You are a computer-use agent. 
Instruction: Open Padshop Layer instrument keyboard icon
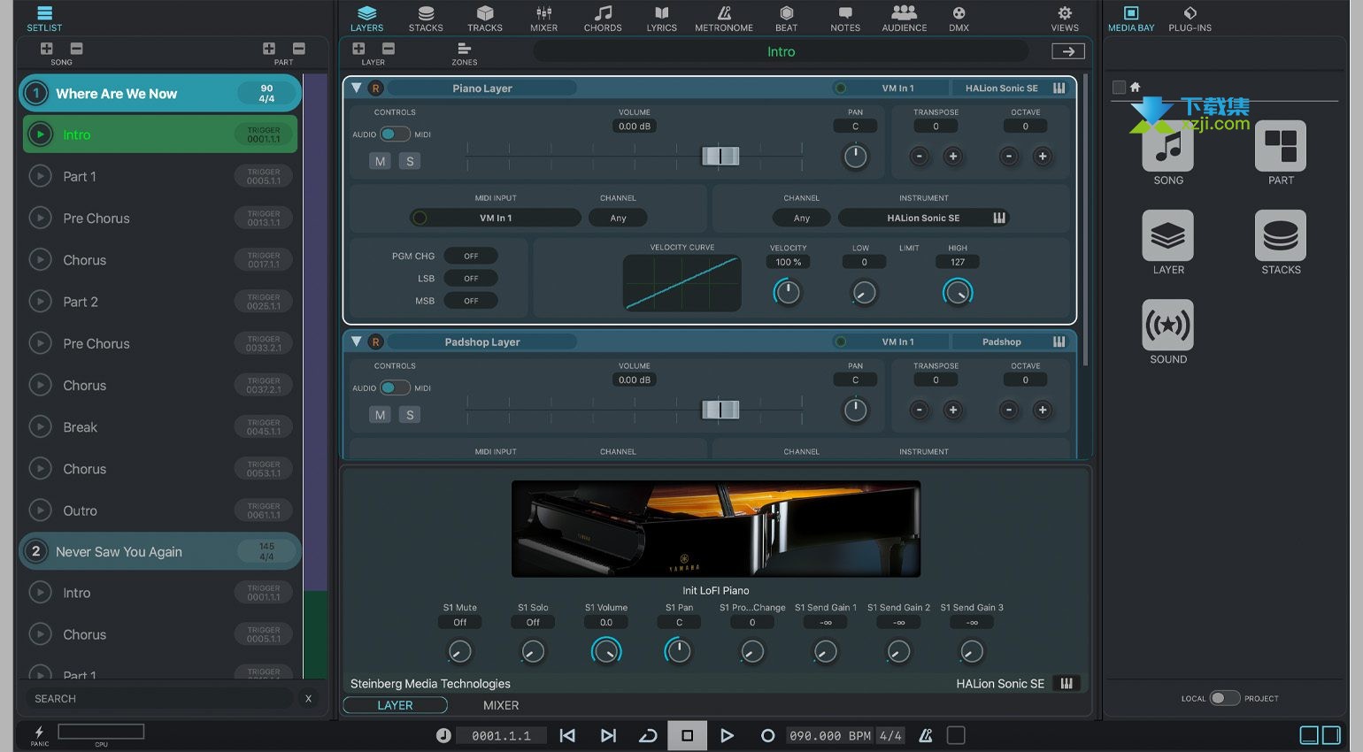pos(1059,341)
